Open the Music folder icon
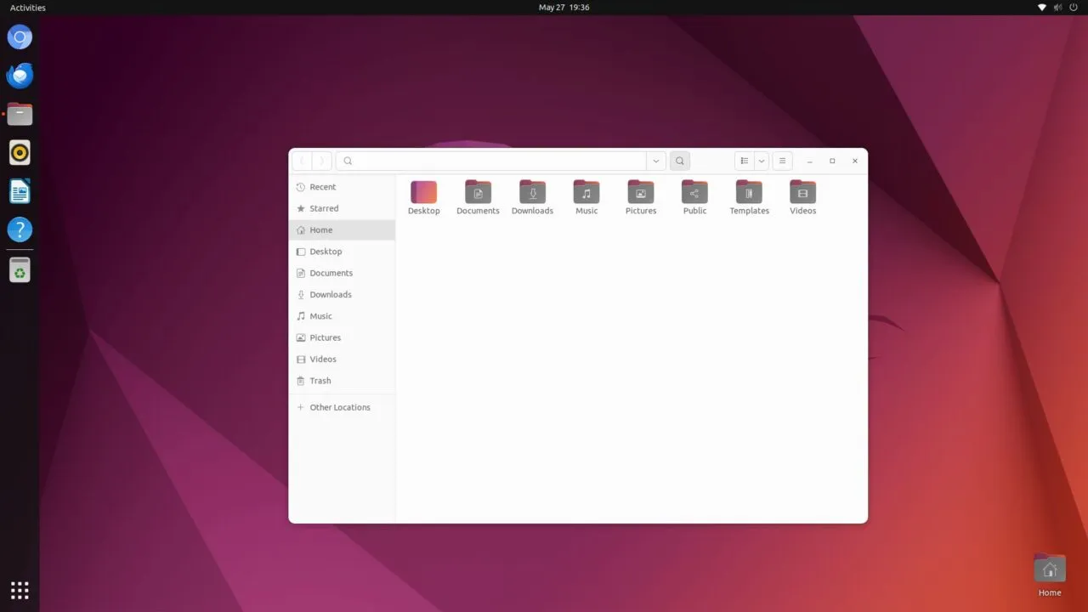 (586, 192)
